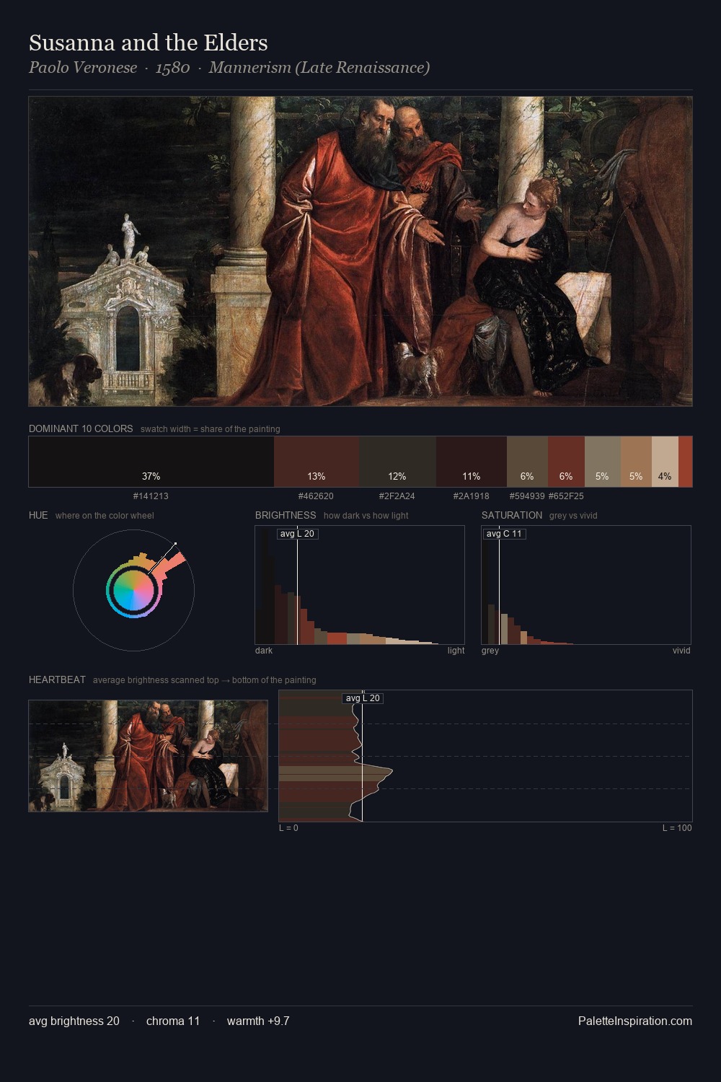Open the main Susanna and the Elders painting
Image resolution: width=721 pixels, height=1082 pixels.
[x=360, y=252]
